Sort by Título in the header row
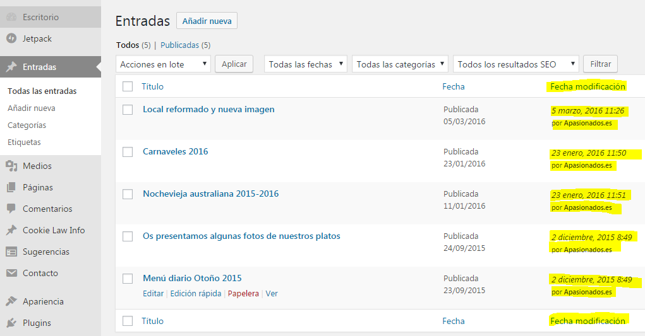The image size is (645, 336). pyautogui.click(x=153, y=86)
